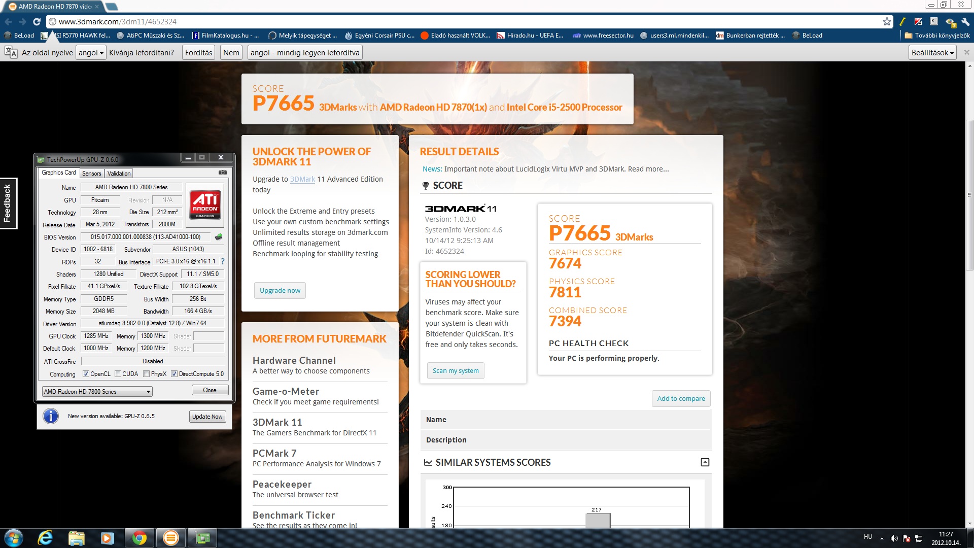Click 'angol - mindig legyen lefordítva' button
The image size is (974, 548).
[305, 53]
